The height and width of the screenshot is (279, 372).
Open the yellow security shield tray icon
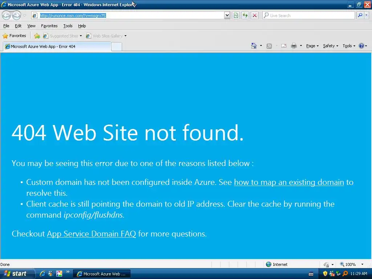(x=325, y=274)
